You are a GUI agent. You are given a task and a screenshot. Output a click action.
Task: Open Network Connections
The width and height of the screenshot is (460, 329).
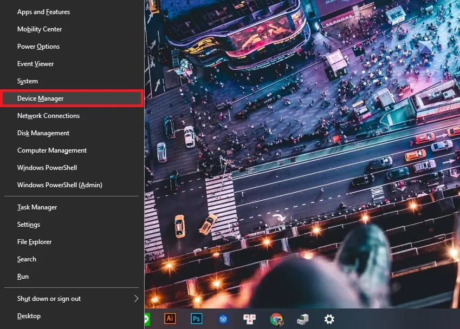coord(47,115)
